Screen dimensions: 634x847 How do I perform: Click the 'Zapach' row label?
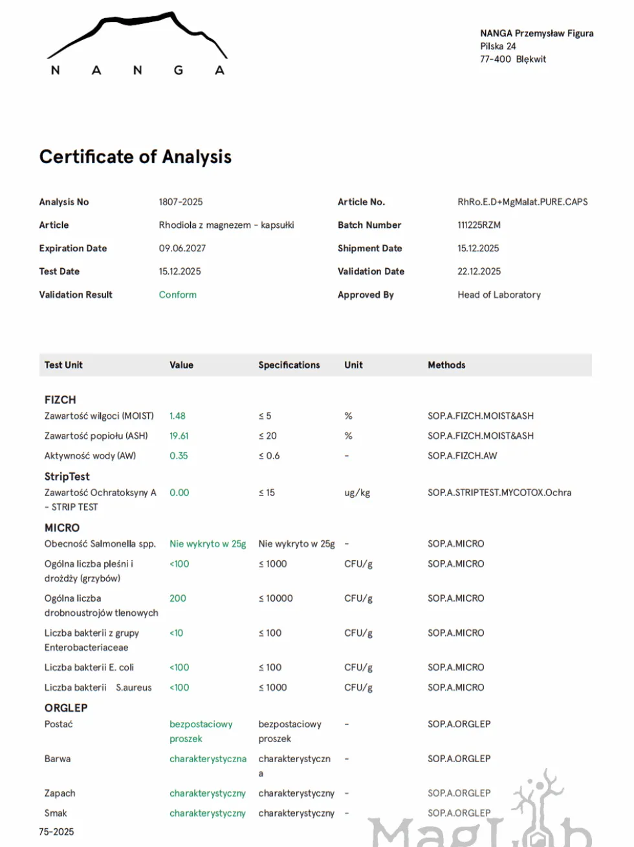pos(60,794)
